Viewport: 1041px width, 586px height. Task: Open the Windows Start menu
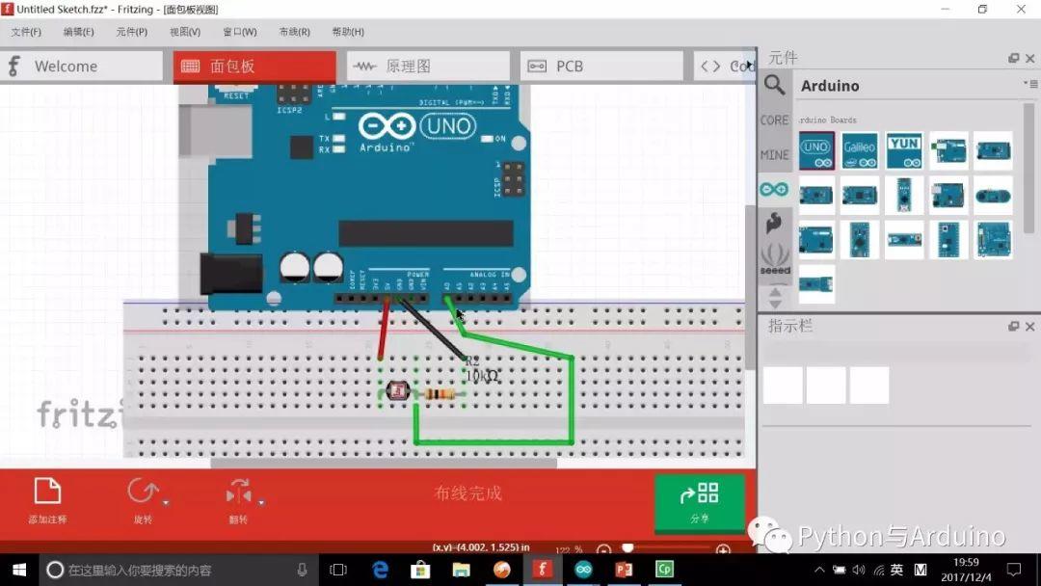click(x=18, y=570)
